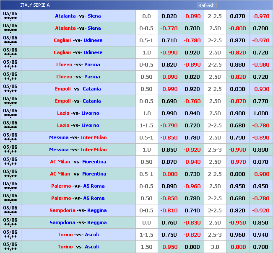The height and width of the screenshot is (253, 273).
Task: Pick -0.980 under odds for Chievo vs Parma
Action: click(x=260, y=65)
